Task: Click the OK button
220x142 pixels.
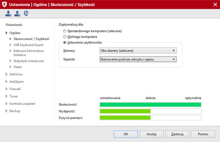Action: [126, 134]
